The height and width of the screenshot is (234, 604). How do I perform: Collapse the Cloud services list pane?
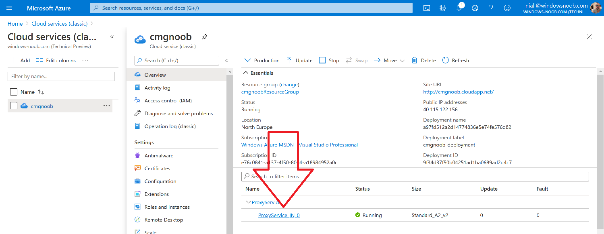click(x=112, y=37)
